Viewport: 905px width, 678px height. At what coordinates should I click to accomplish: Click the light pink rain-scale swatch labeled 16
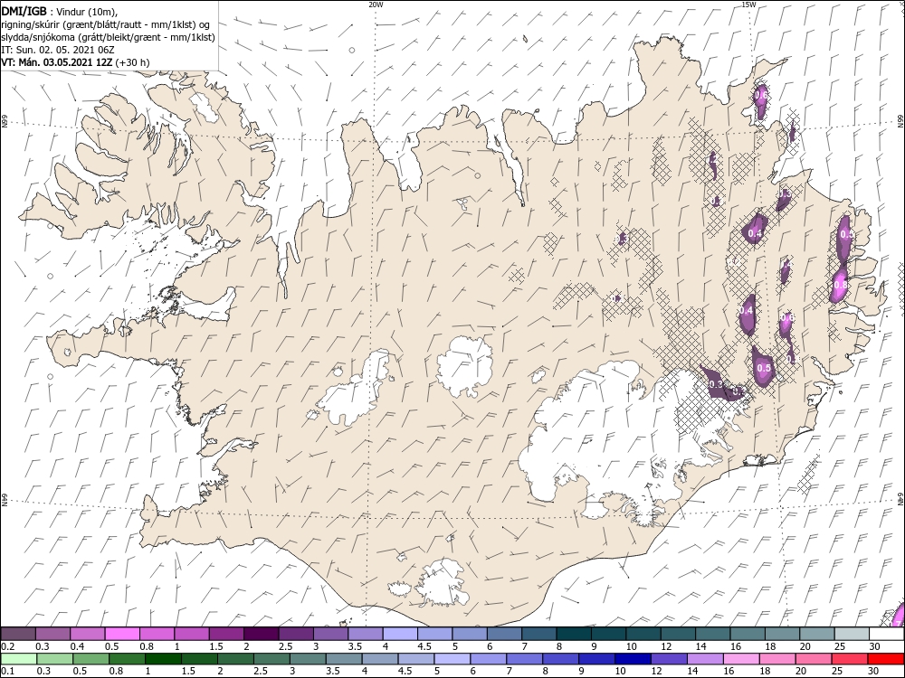point(742,659)
